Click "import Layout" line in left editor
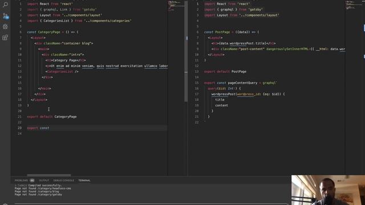This screenshot has width=365, height=205. tap(64, 15)
